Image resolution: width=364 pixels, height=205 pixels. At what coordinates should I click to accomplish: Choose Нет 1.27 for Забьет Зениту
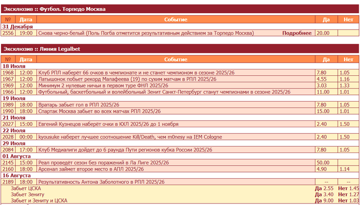(x=348, y=194)
